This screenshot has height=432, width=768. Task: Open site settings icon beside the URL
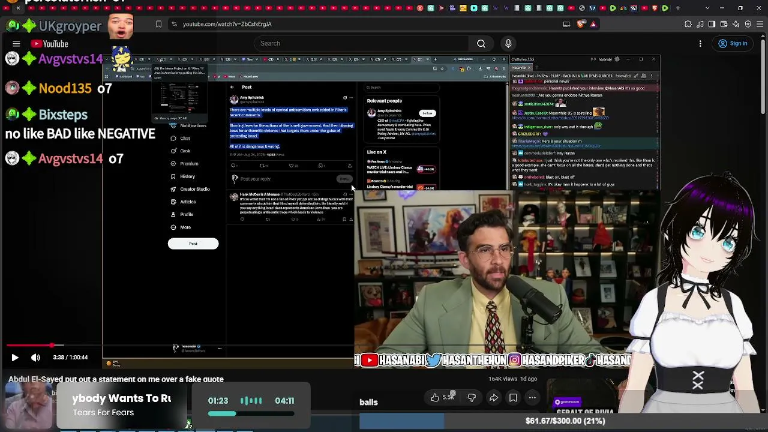(174, 24)
